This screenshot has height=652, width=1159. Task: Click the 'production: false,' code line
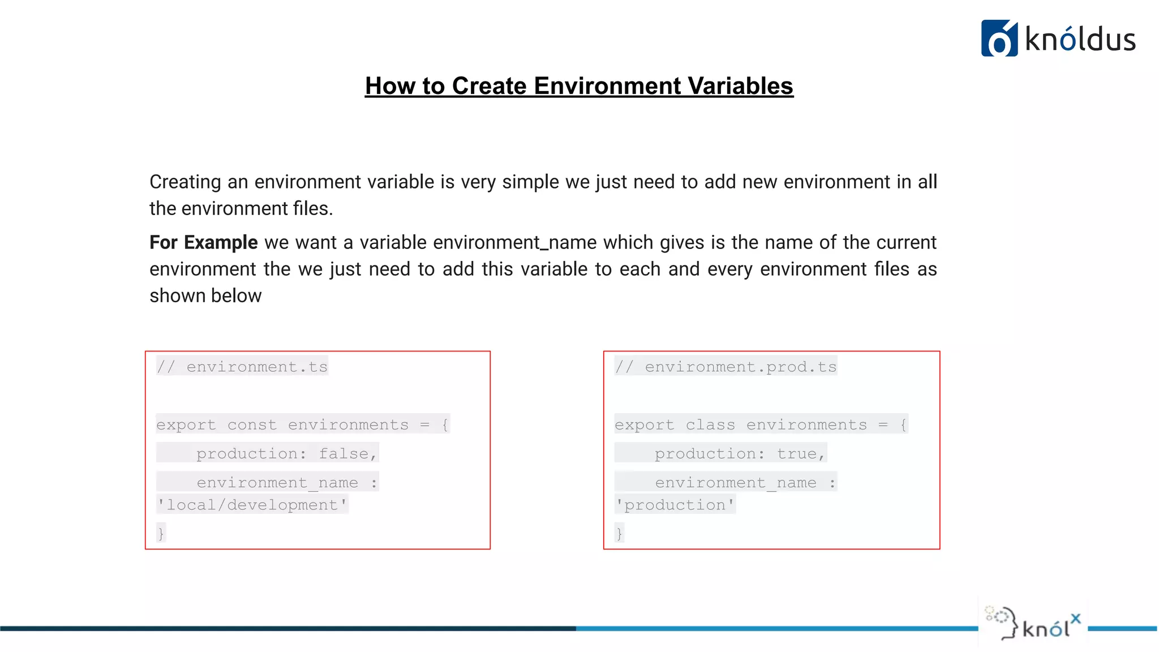tap(286, 453)
